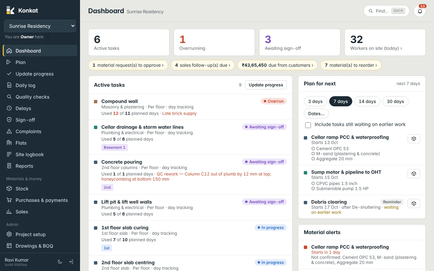
Task: Click the Purchases & payments cart icon
Action: click(9, 200)
